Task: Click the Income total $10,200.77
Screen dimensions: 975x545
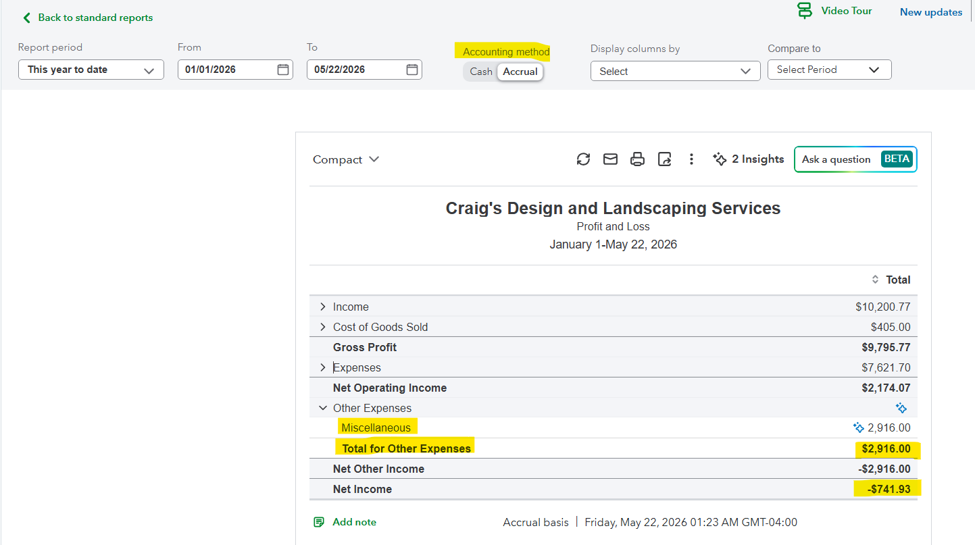Action: pyautogui.click(x=883, y=307)
